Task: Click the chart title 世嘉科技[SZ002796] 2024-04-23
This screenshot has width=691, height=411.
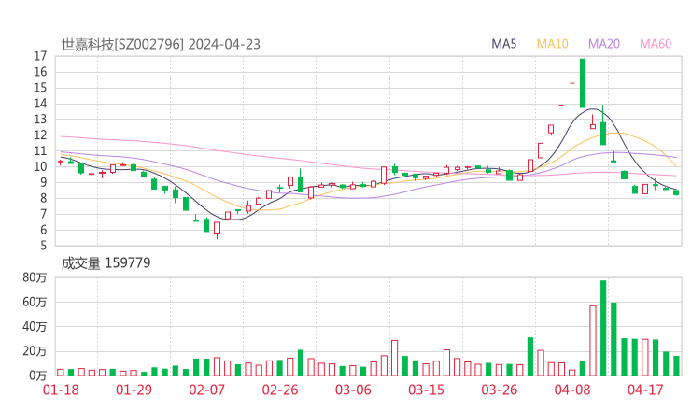Action: (x=161, y=45)
